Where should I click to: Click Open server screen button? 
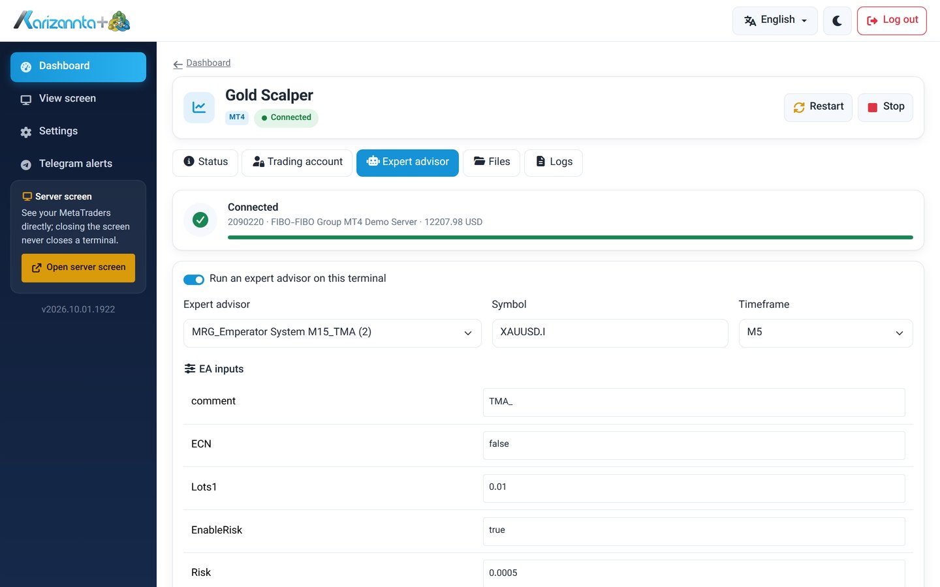pos(78,268)
